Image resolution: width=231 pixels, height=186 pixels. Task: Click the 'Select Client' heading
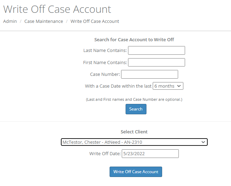coord(134,132)
